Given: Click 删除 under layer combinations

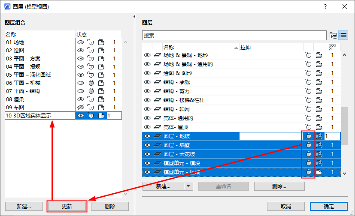Looking at the screenshot, I should pyautogui.click(x=110, y=206).
